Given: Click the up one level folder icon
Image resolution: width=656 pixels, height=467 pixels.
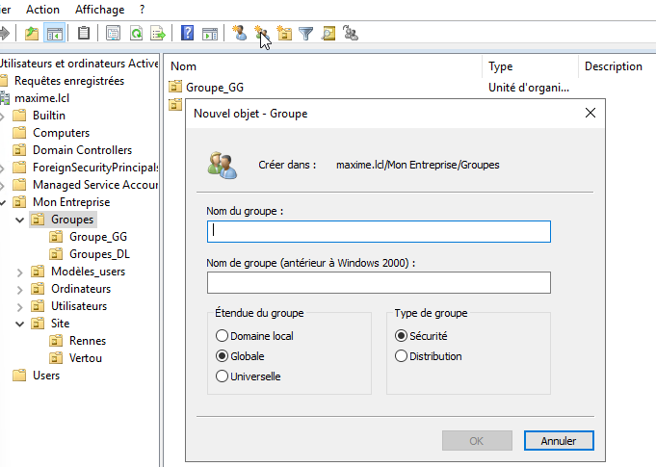Looking at the screenshot, I should pos(32,34).
